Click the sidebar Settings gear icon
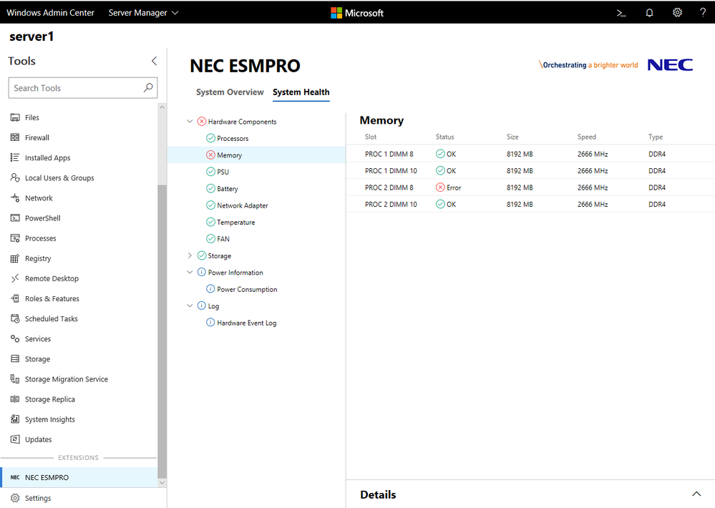This screenshot has height=508, width=715. (x=15, y=498)
